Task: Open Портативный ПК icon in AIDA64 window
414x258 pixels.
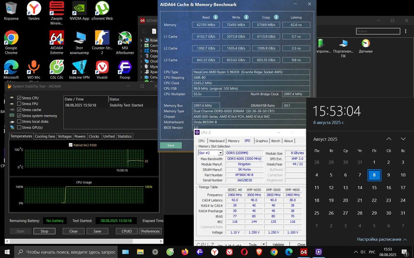Action: pyautogui.click(x=343, y=48)
